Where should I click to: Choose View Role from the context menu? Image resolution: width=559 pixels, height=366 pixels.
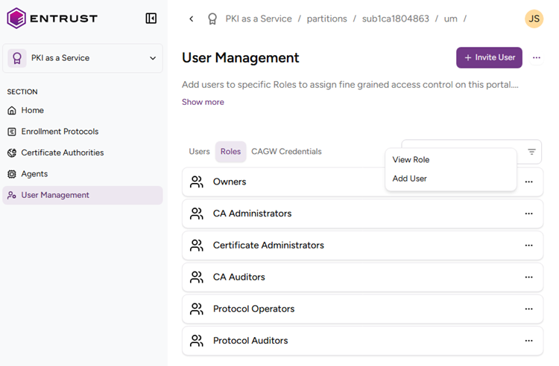click(x=411, y=160)
